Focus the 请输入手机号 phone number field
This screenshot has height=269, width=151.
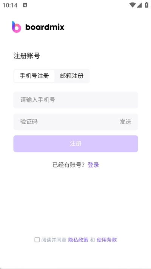tap(75, 100)
